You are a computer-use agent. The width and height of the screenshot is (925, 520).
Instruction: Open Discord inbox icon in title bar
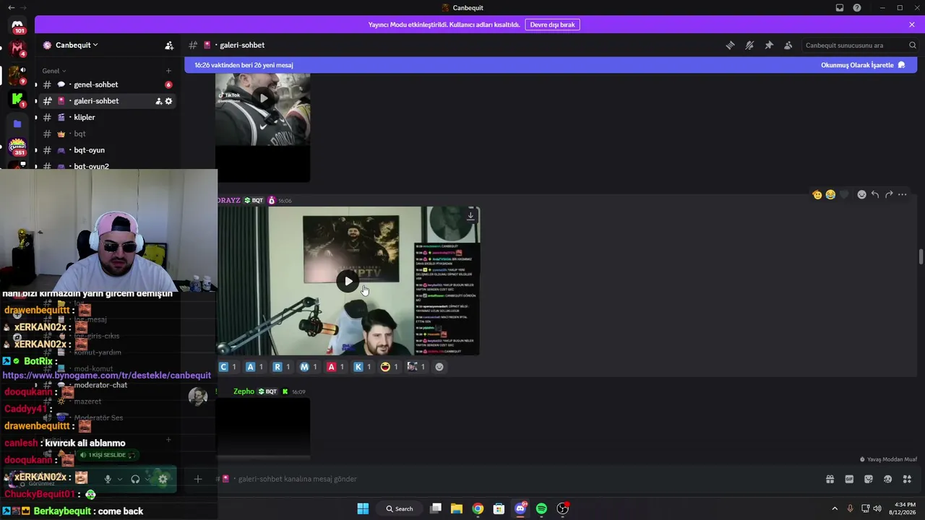(840, 8)
